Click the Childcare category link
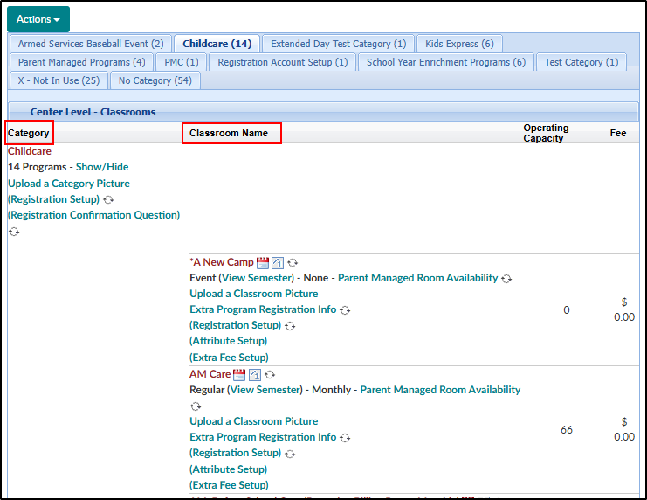This screenshot has height=500, width=647. pos(30,151)
